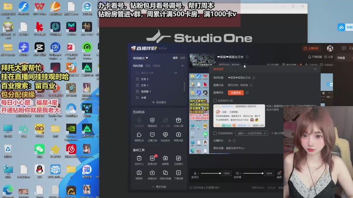Click the 添加素材 add source button
The width and height of the screenshot is (353, 198).
click(x=159, y=103)
